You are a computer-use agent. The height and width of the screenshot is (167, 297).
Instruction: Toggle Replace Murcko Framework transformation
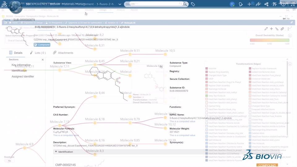[x=250, y=69]
